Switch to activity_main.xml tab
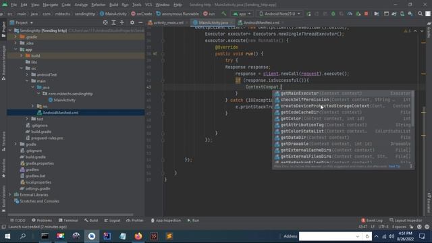 (x=168, y=22)
